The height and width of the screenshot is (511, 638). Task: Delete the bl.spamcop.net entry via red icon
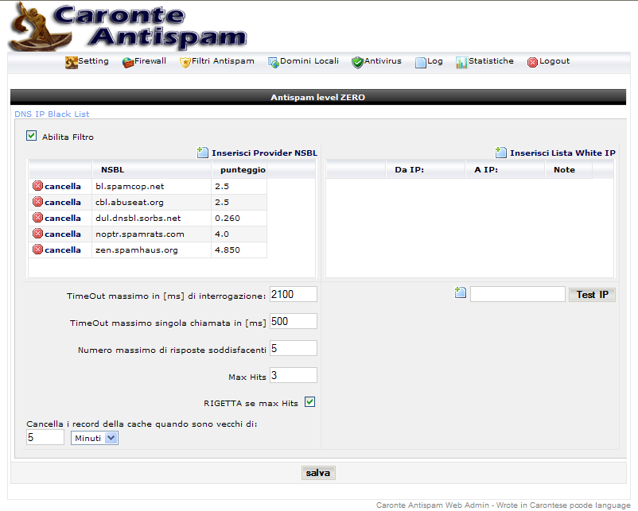point(37,186)
